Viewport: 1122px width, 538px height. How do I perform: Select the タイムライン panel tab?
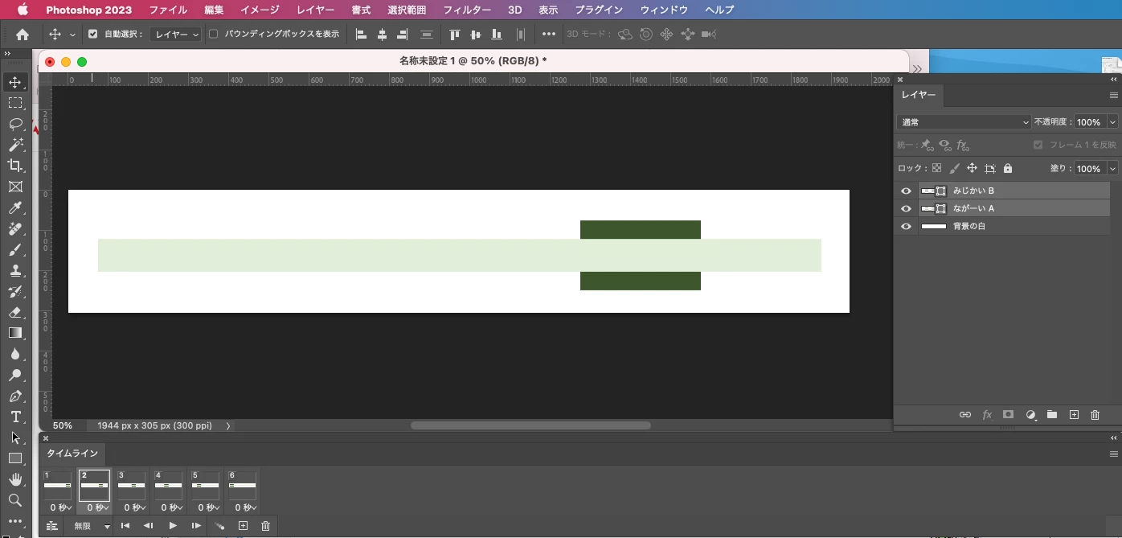[72, 454]
